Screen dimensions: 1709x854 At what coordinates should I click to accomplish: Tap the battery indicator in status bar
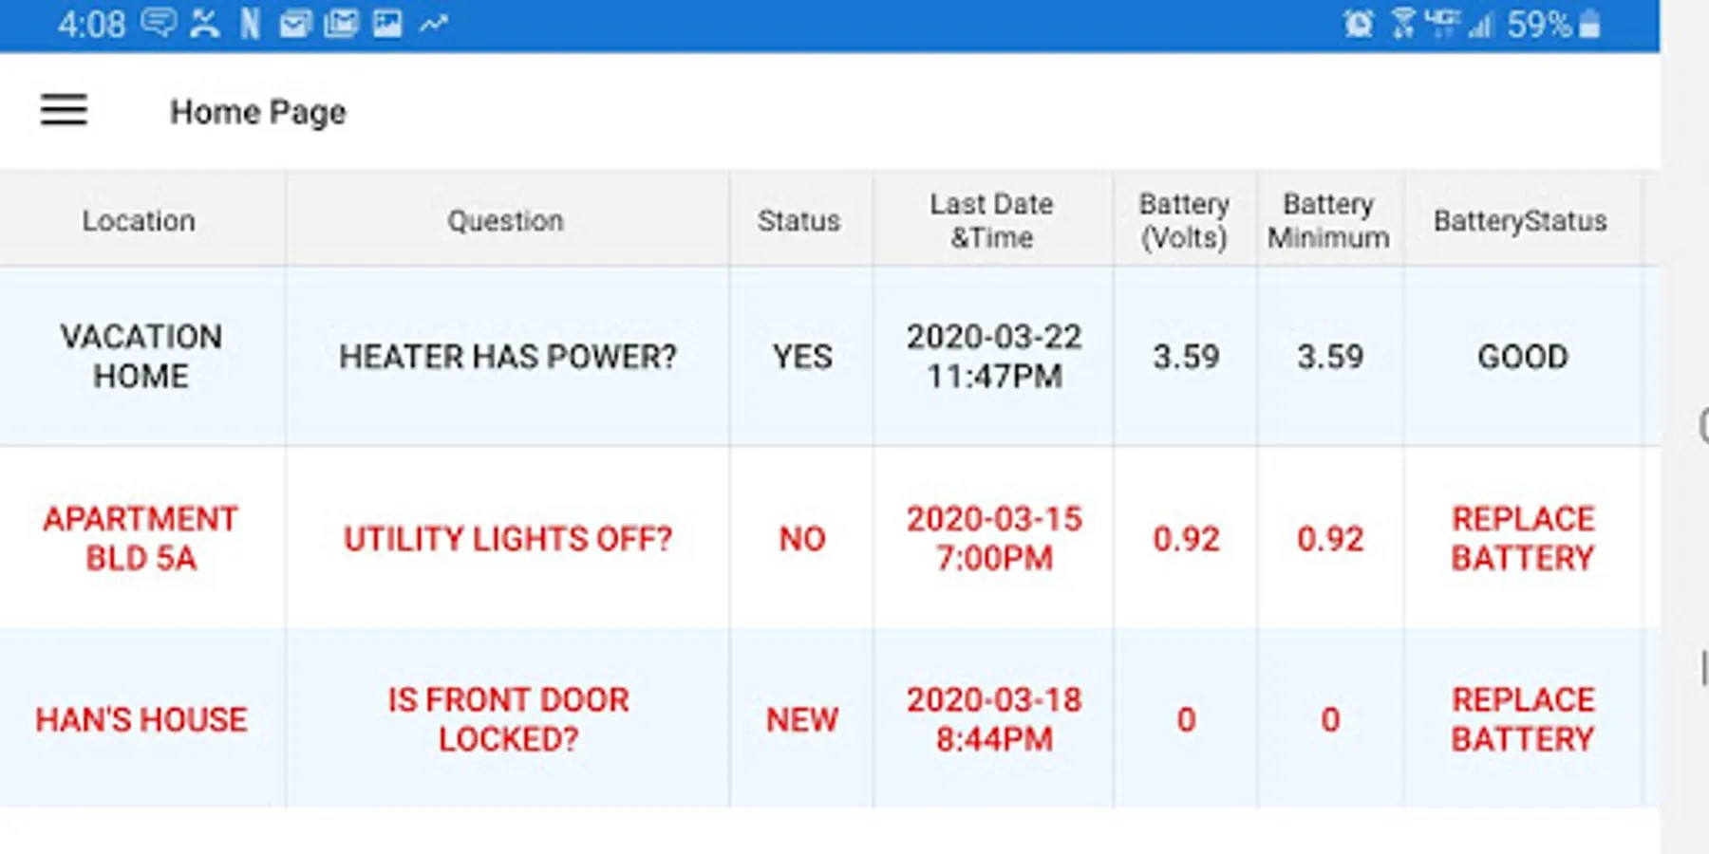[x=1589, y=24]
